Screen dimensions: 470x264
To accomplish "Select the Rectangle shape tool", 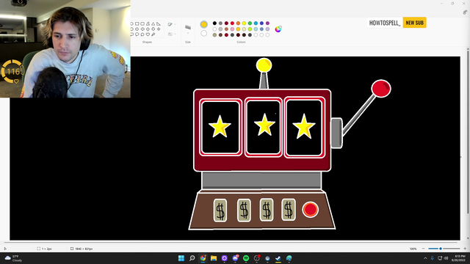I will click(x=137, y=24).
